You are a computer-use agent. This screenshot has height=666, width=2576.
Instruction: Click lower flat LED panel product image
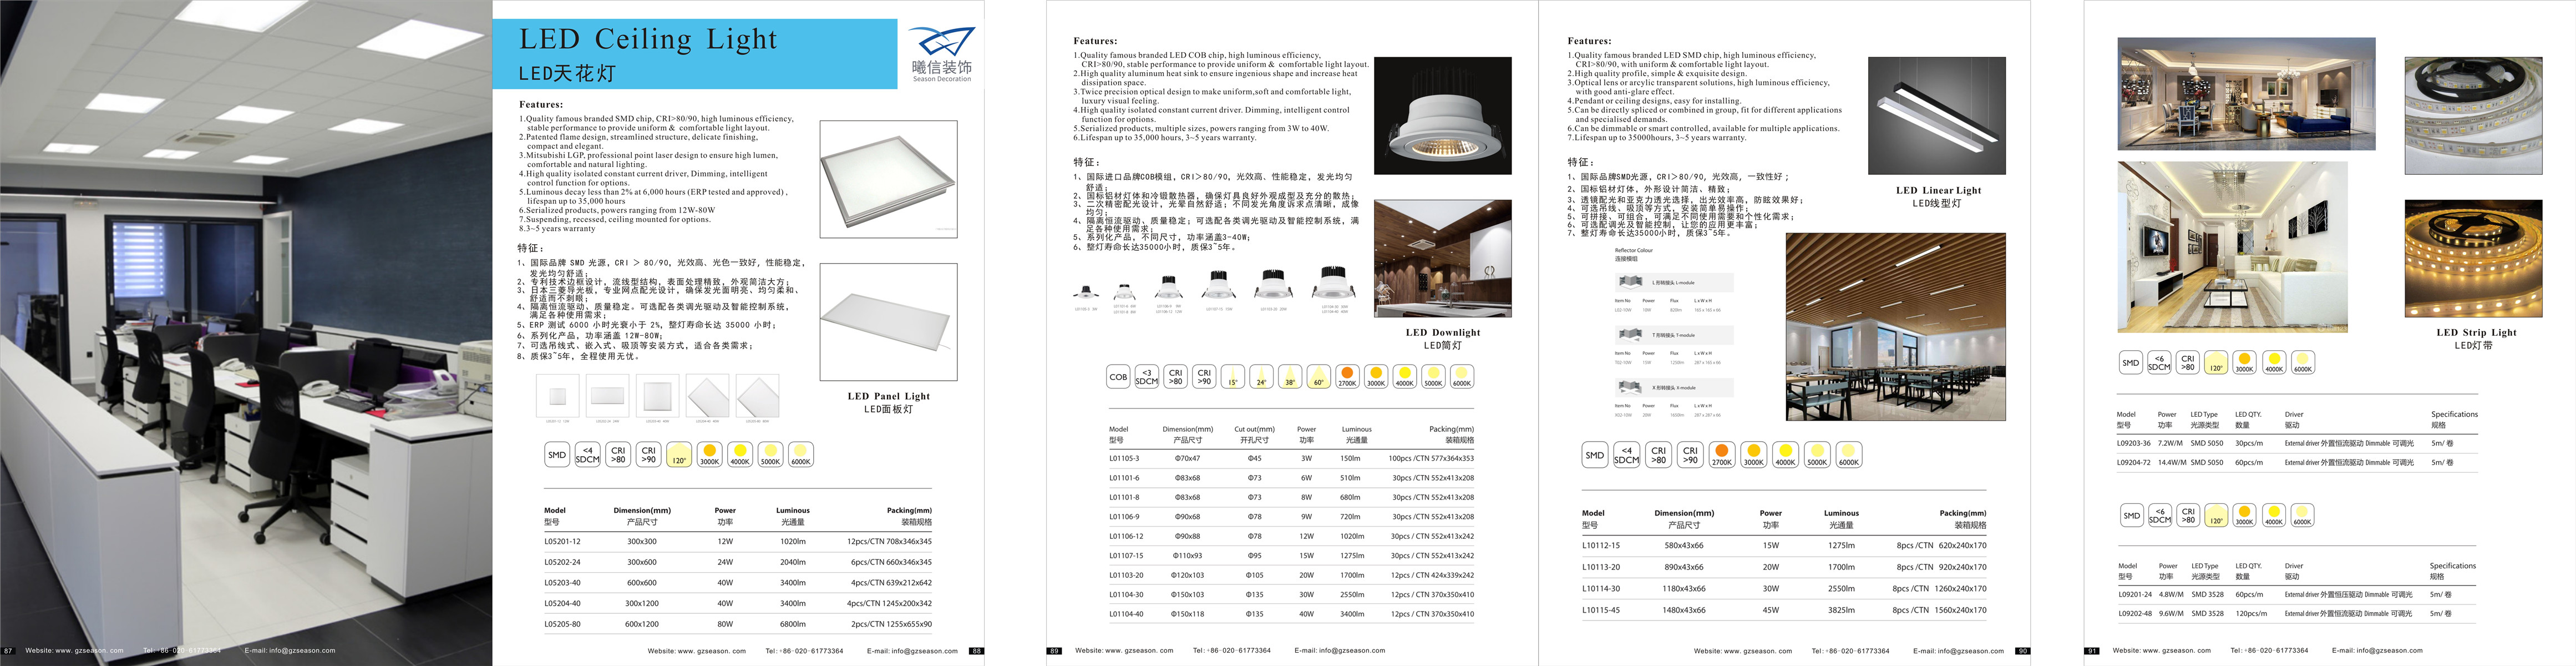pyautogui.click(x=888, y=322)
